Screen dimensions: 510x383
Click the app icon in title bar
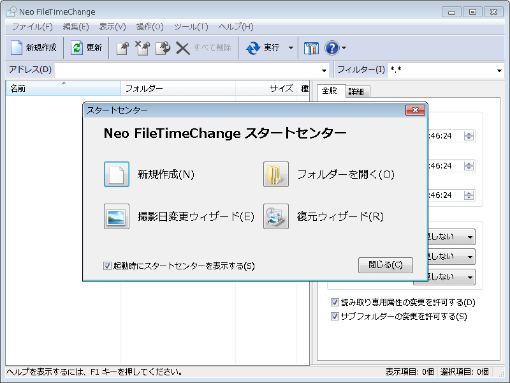(x=11, y=11)
